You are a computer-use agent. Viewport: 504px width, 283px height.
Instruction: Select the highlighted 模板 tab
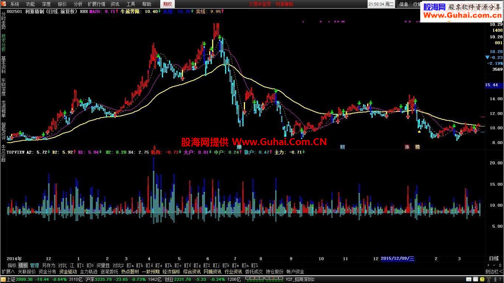coord(23,265)
